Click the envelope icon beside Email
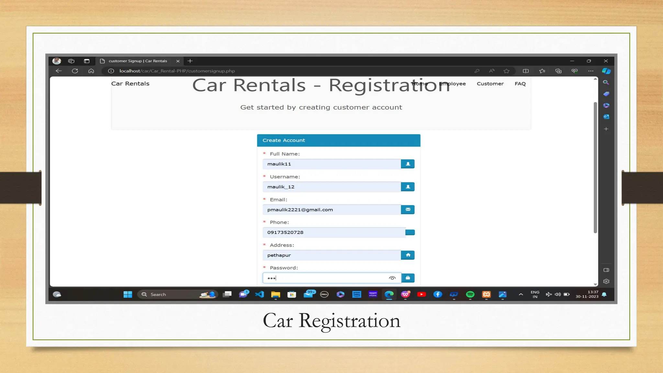The height and width of the screenshot is (373, 663). point(408,209)
